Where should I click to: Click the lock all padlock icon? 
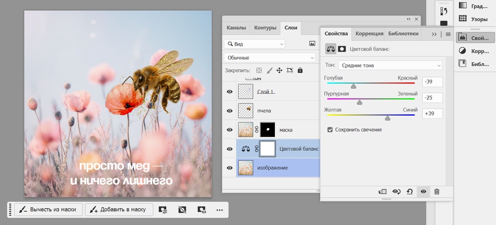[x=300, y=71]
